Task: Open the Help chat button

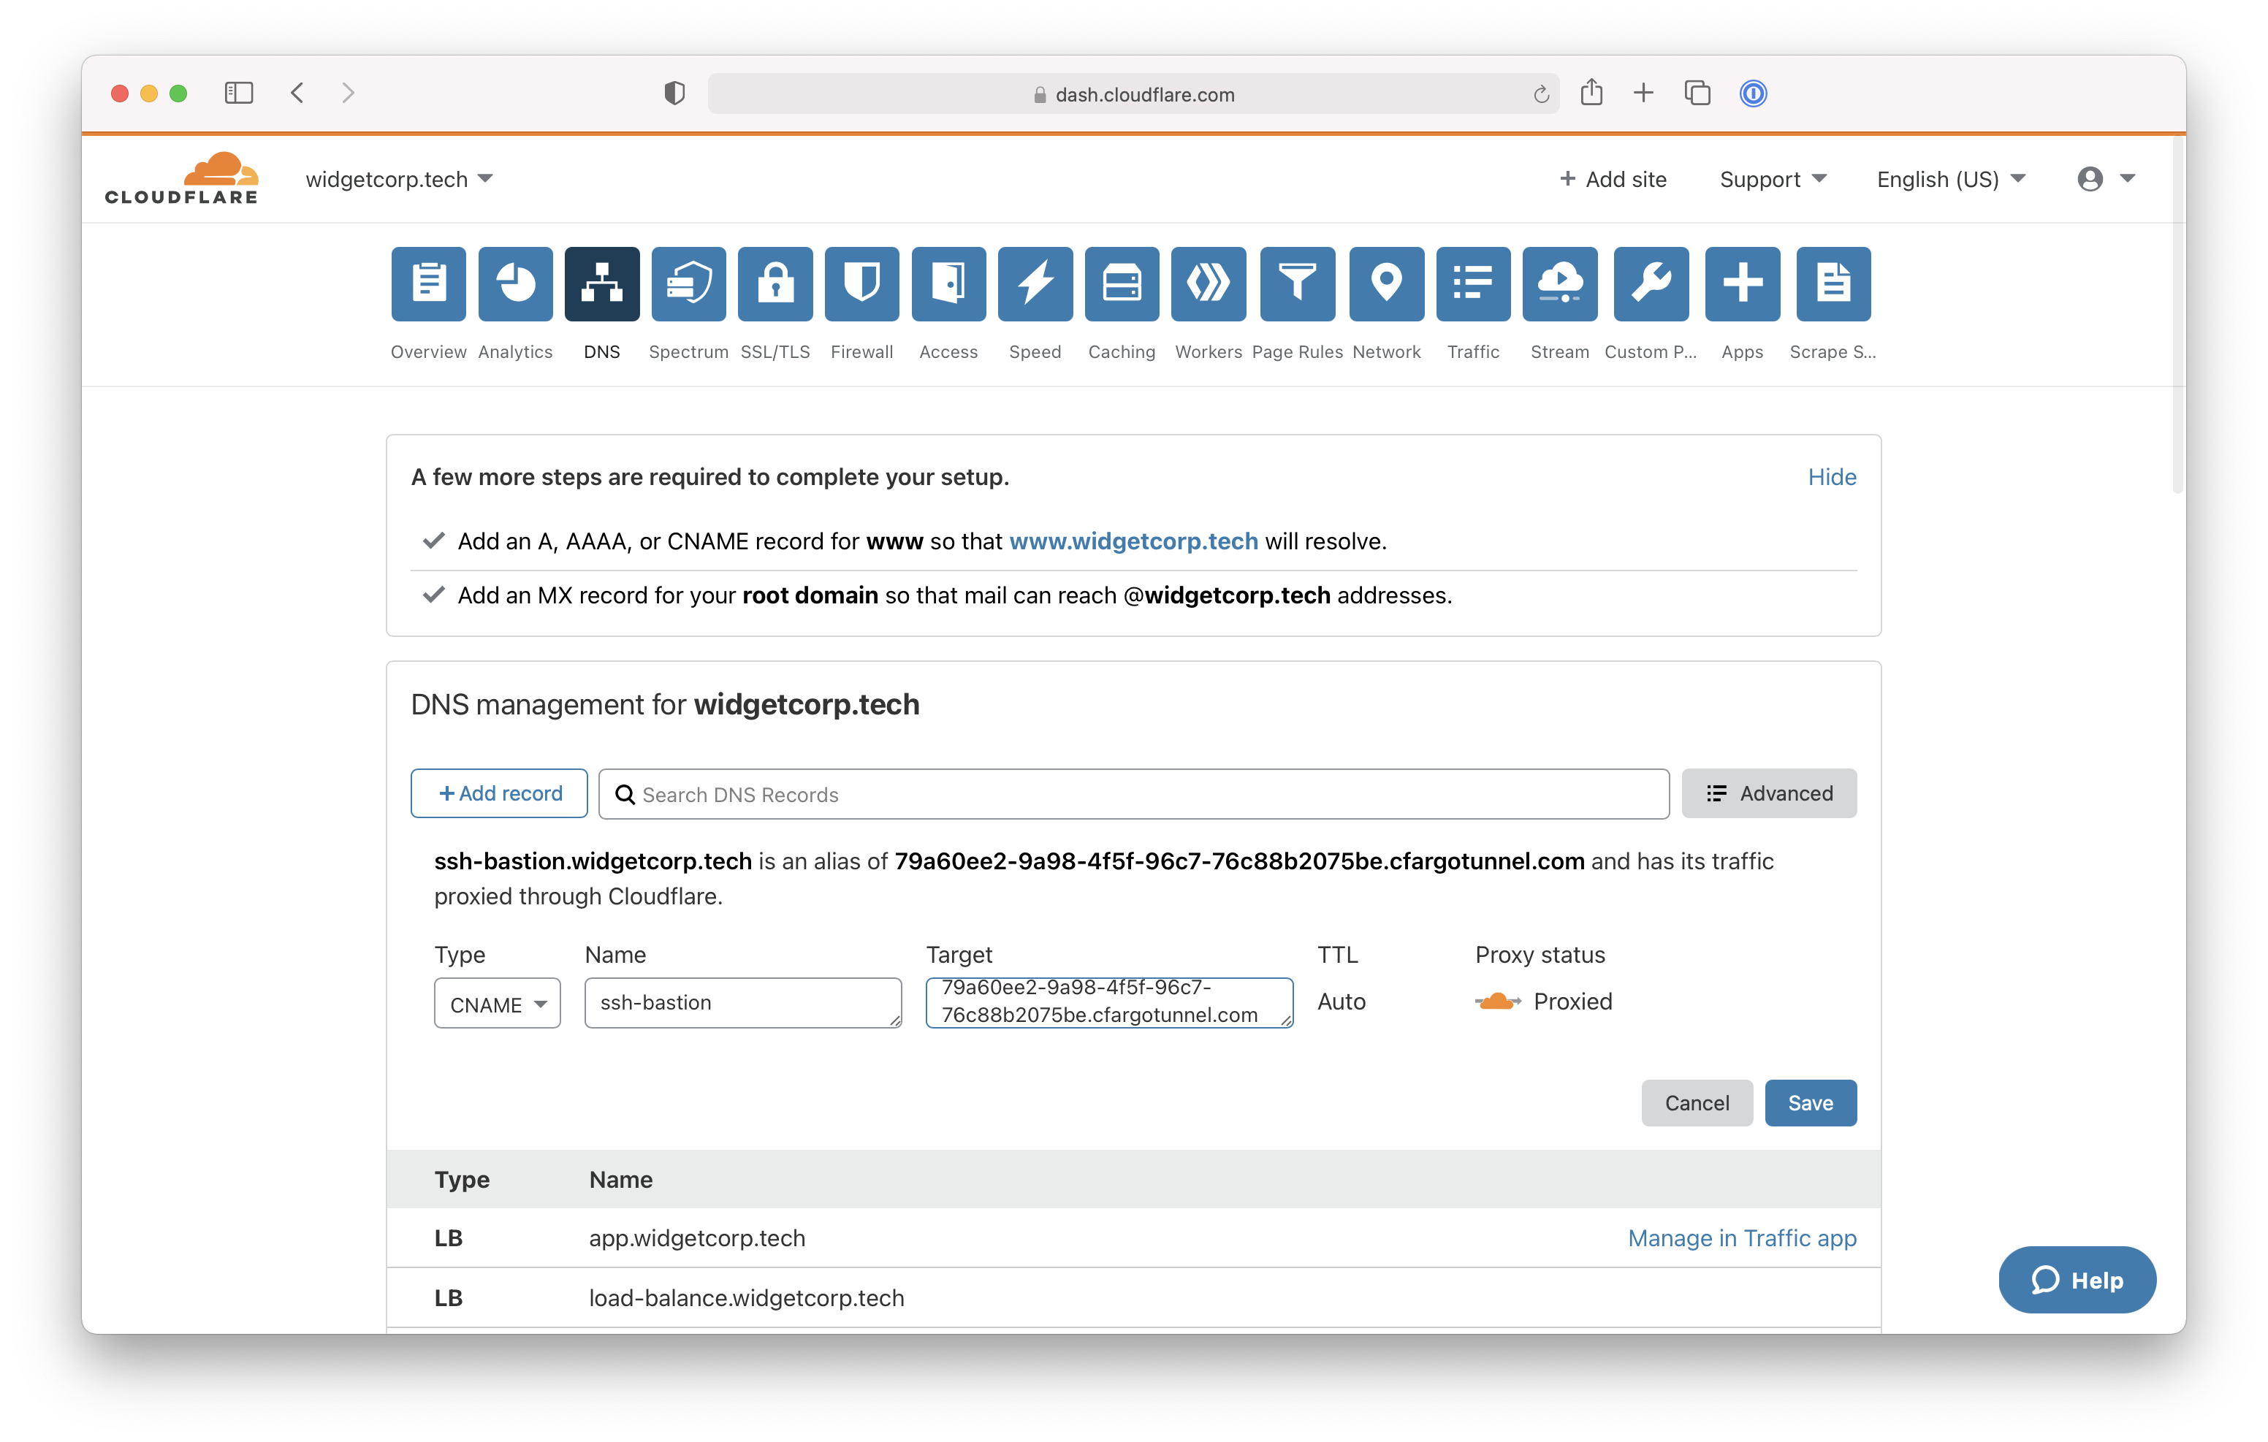Action: click(x=2077, y=1279)
